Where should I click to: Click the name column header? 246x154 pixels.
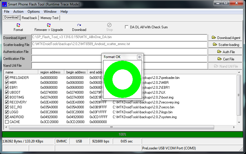[x=21, y=72]
